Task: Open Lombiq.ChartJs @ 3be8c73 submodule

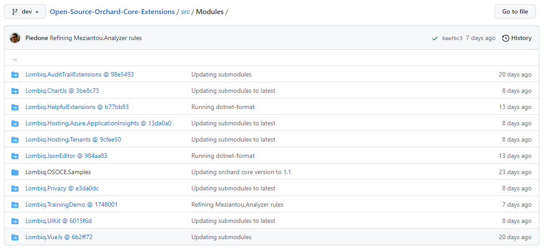Action: [62, 91]
